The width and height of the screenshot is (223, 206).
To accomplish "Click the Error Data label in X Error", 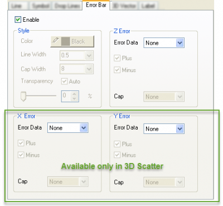I will click(30, 127).
